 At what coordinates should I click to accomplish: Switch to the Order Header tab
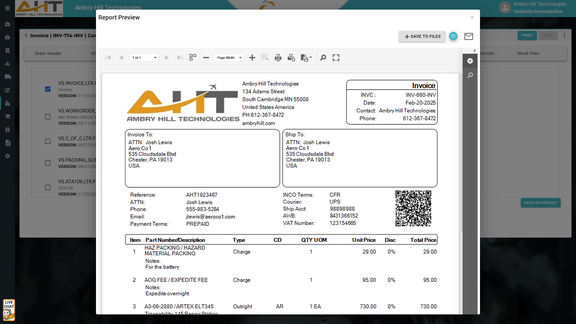click(48, 53)
